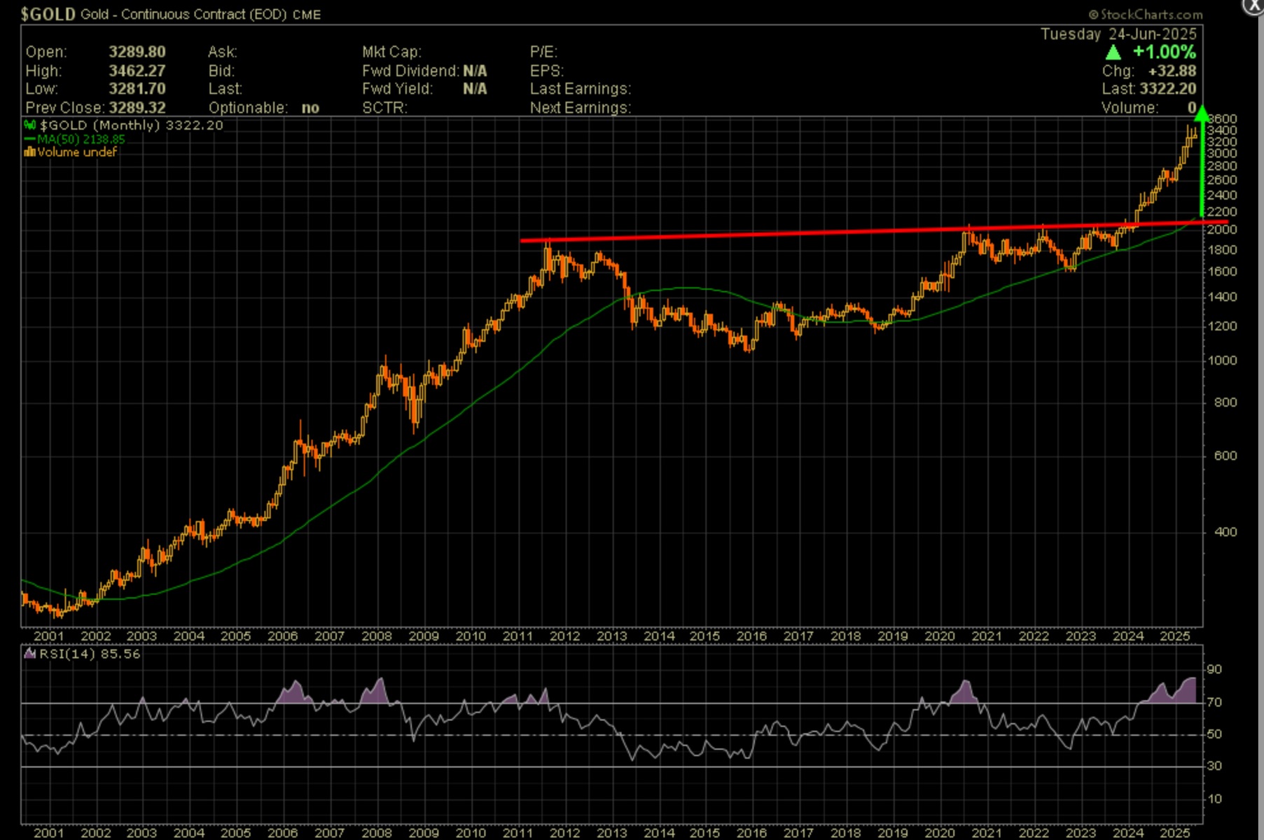Click the 2001 year label under the price chart
The height and width of the screenshot is (840, 1264).
(x=48, y=636)
